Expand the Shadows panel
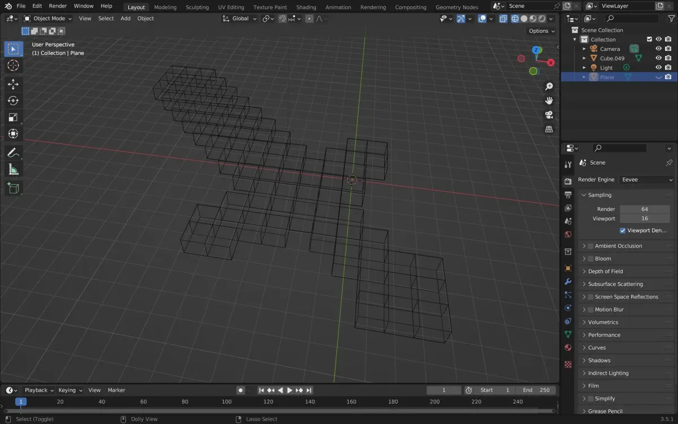This screenshot has height=424, width=678. click(x=584, y=361)
